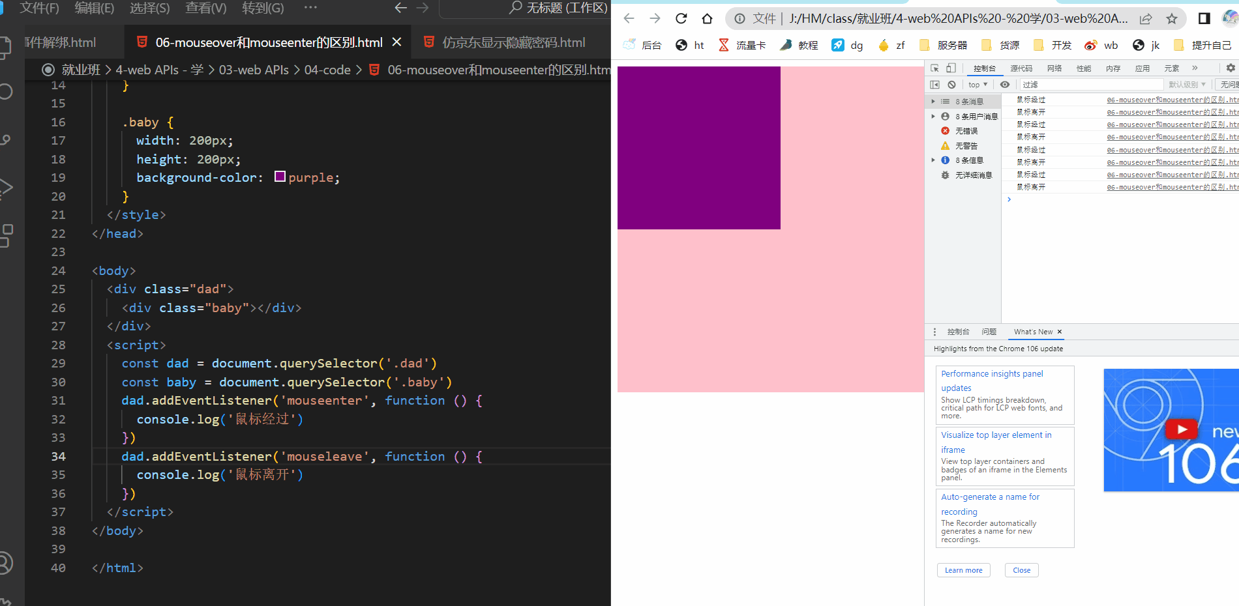Open the dg bookmark
1239x606 pixels.
click(848, 45)
